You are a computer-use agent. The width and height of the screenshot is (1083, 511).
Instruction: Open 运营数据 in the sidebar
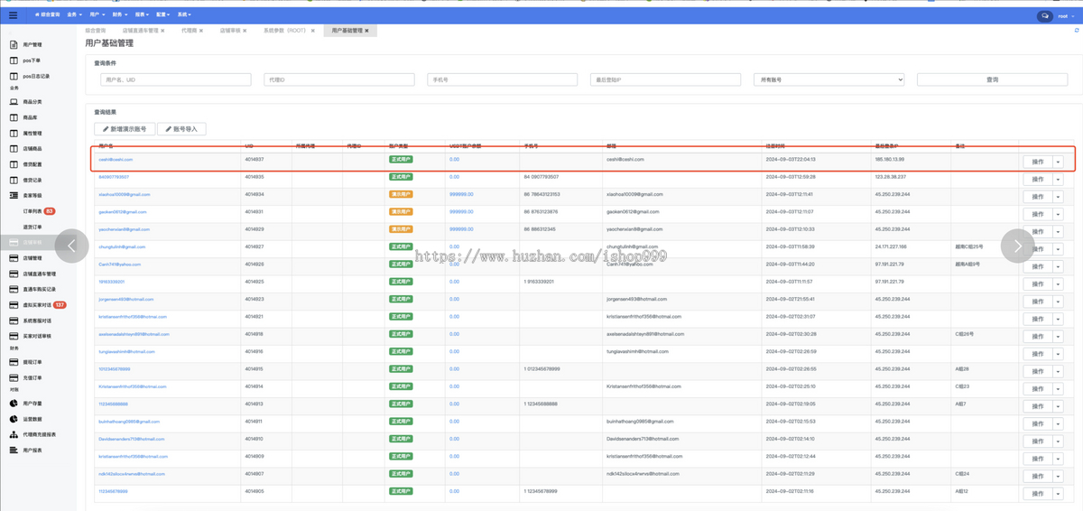(x=32, y=419)
